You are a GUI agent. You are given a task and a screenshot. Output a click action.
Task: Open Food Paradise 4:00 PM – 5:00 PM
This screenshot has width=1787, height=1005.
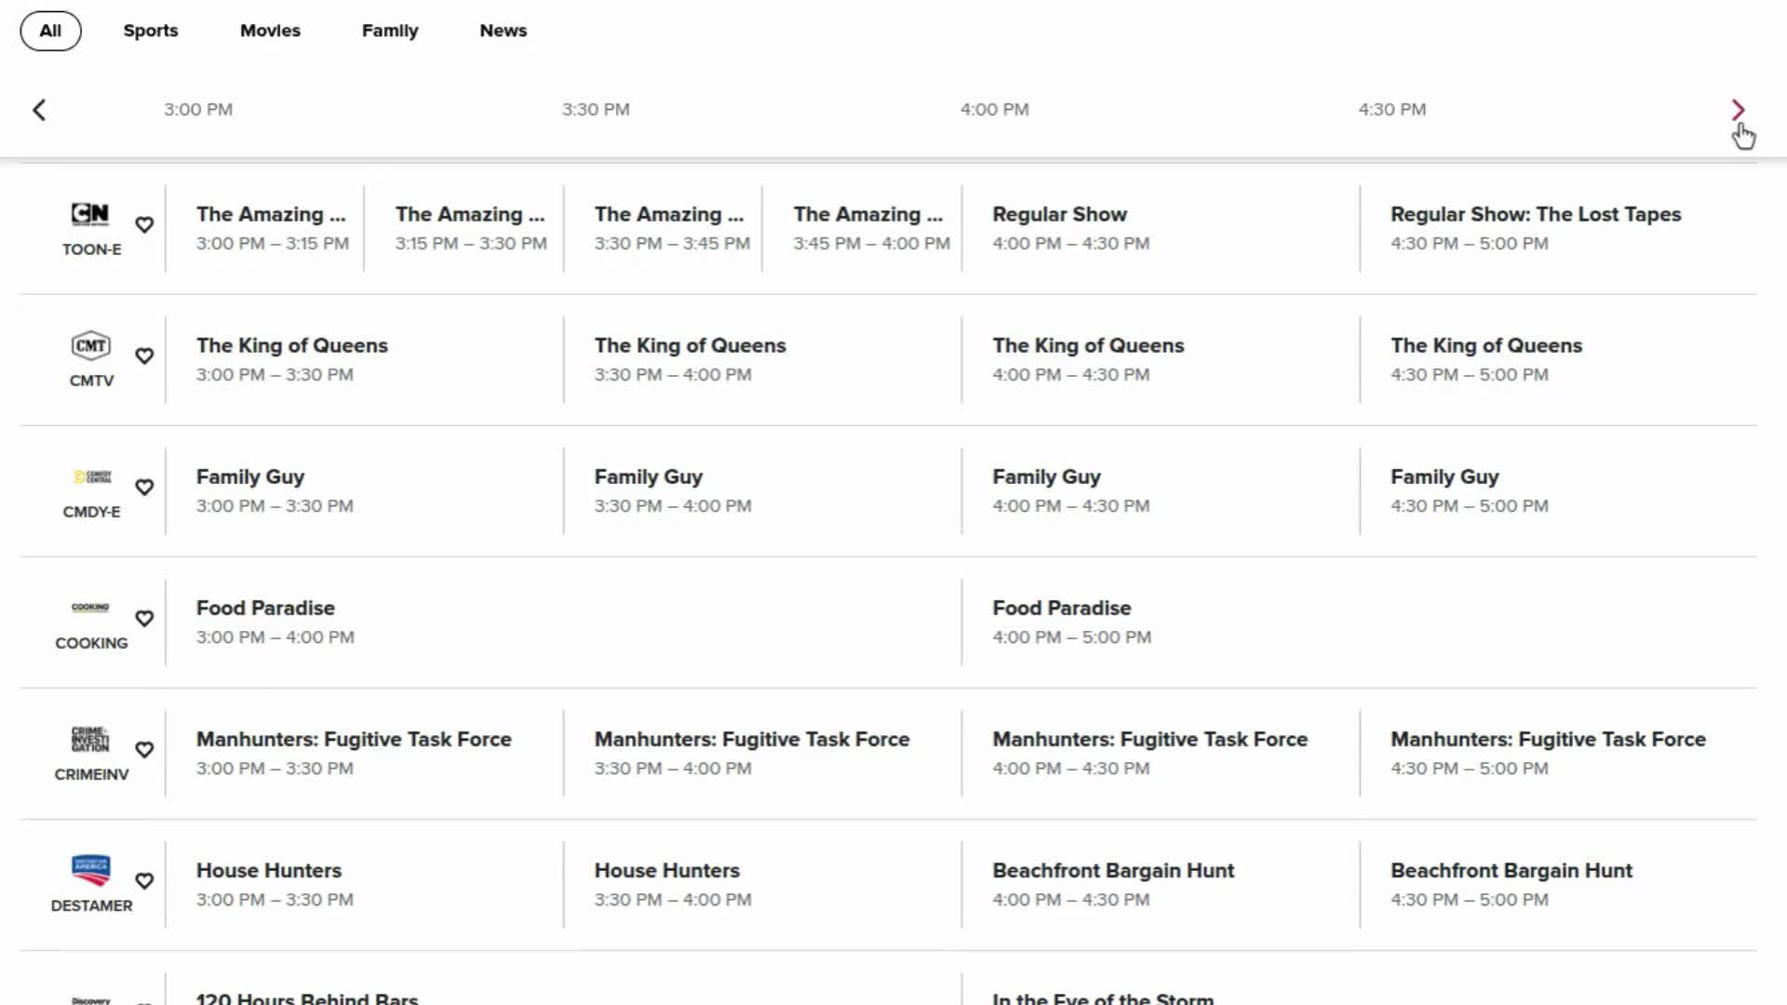click(1360, 622)
